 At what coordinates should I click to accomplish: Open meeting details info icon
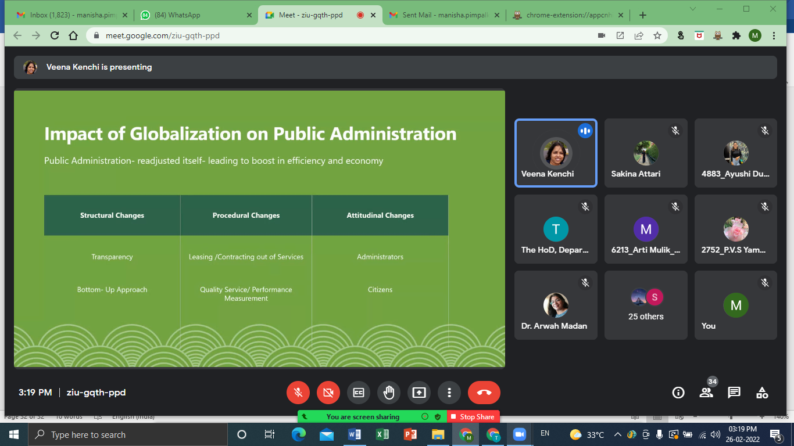click(678, 393)
